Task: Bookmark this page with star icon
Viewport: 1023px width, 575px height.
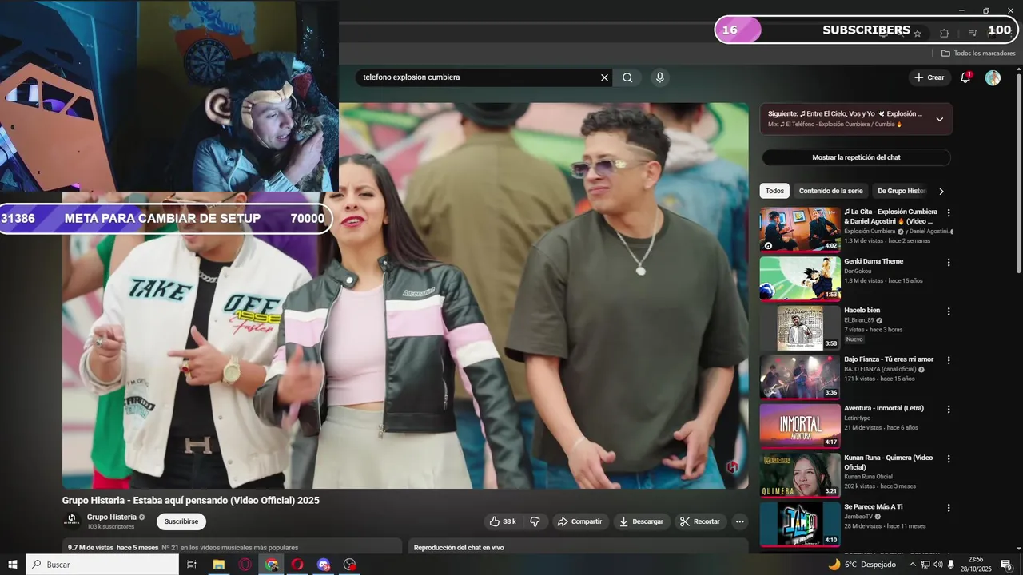Action: click(x=918, y=33)
